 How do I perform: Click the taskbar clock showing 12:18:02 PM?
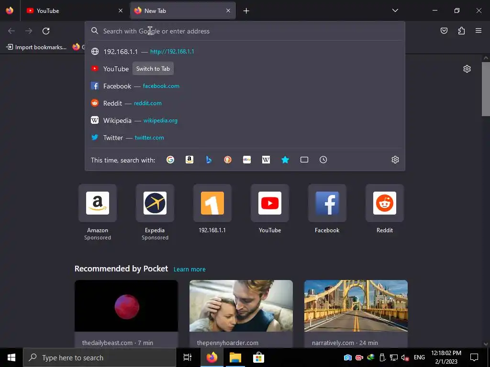[x=446, y=357]
